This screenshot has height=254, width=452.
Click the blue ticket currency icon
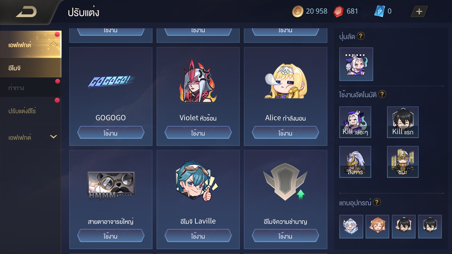(x=379, y=11)
